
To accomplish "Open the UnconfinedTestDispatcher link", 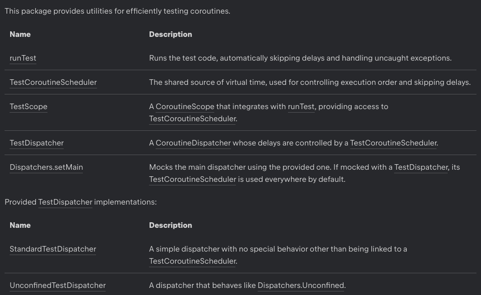I will tap(58, 285).
